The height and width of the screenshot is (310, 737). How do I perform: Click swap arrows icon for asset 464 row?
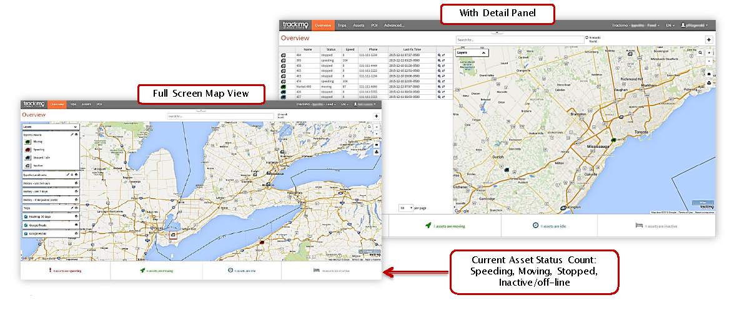[443, 55]
